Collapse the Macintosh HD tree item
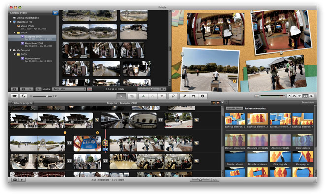 [10, 22]
